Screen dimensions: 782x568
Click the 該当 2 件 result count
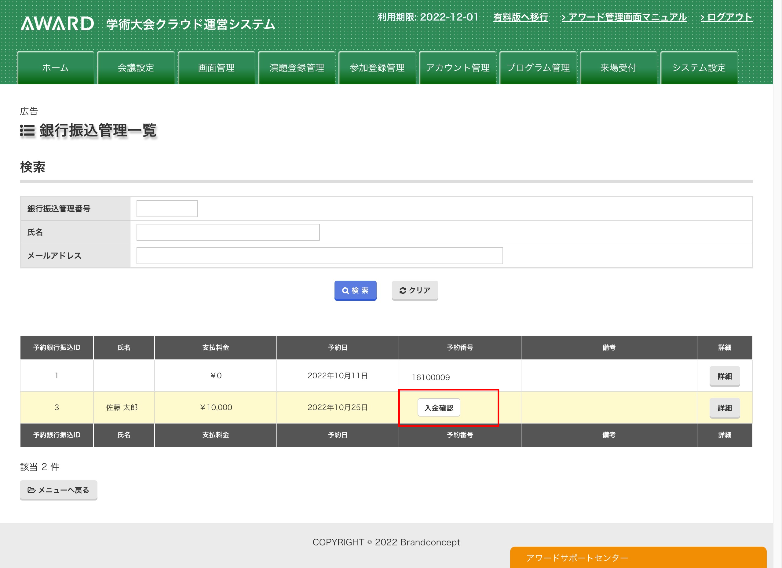tap(40, 467)
